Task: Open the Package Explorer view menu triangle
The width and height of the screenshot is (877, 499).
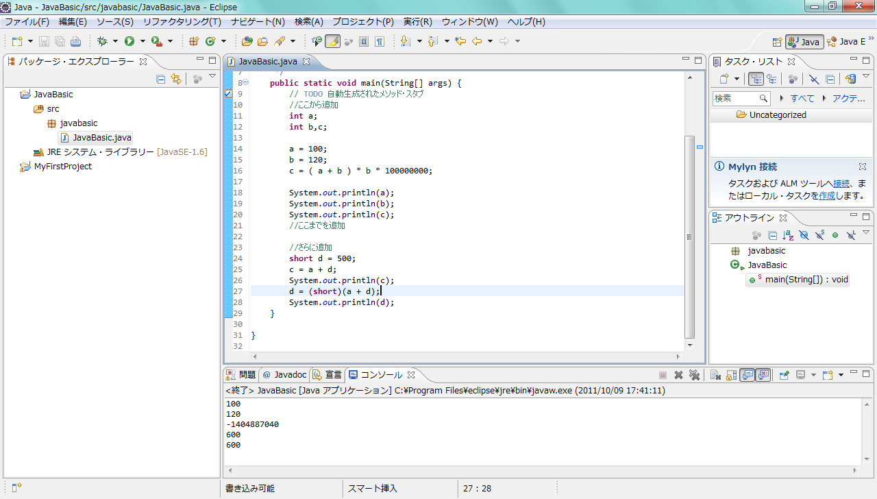Action: coord(212,77)
